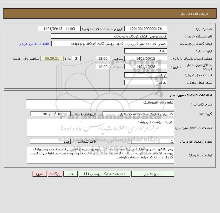Click the چاپ print button

click(x=71, y=174)
